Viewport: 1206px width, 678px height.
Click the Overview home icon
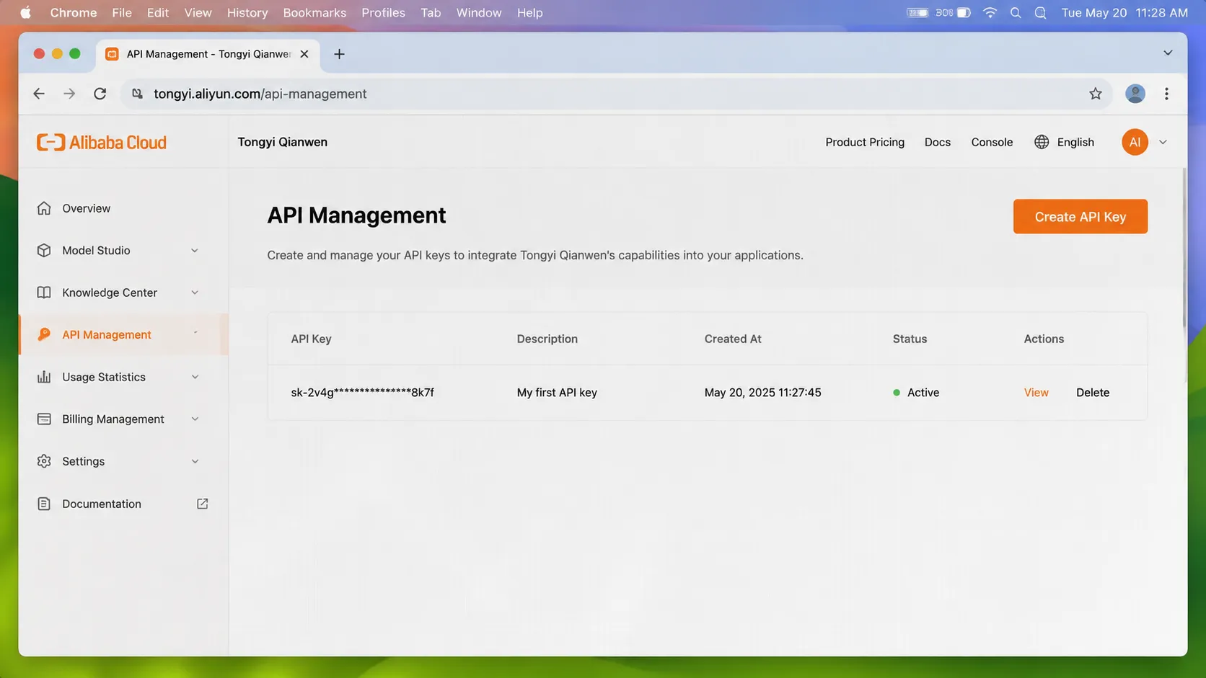(44, 208)
